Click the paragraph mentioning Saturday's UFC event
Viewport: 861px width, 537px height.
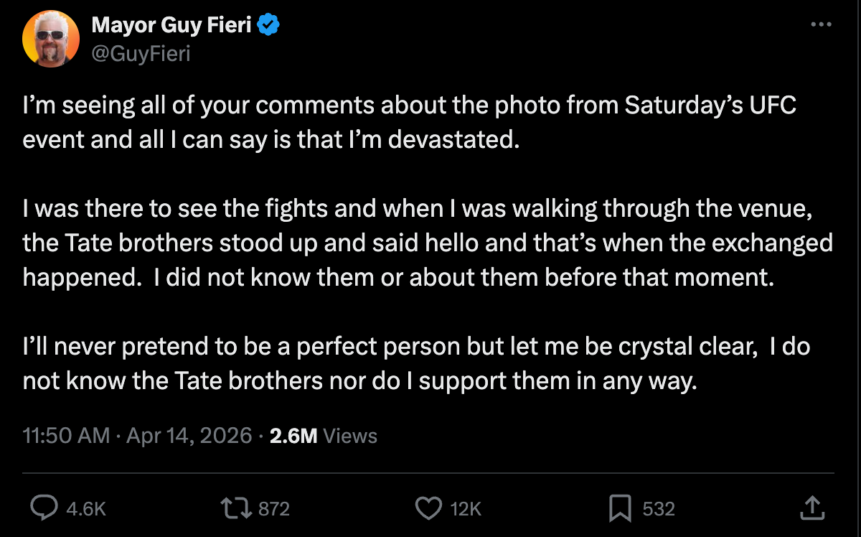pyautogui.click(x=410, y=122)
